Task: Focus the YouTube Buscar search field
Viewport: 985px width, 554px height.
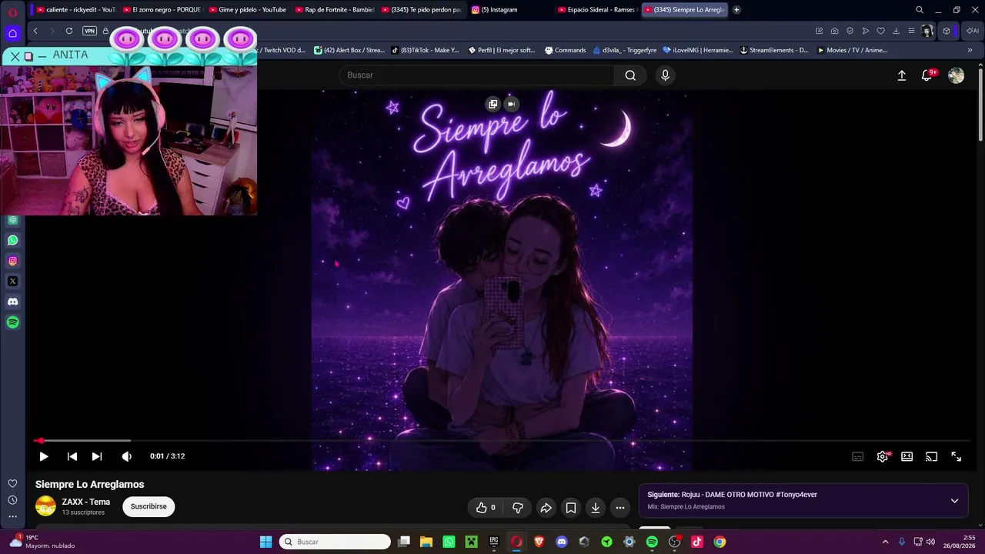Action: (x=477, y=75)
